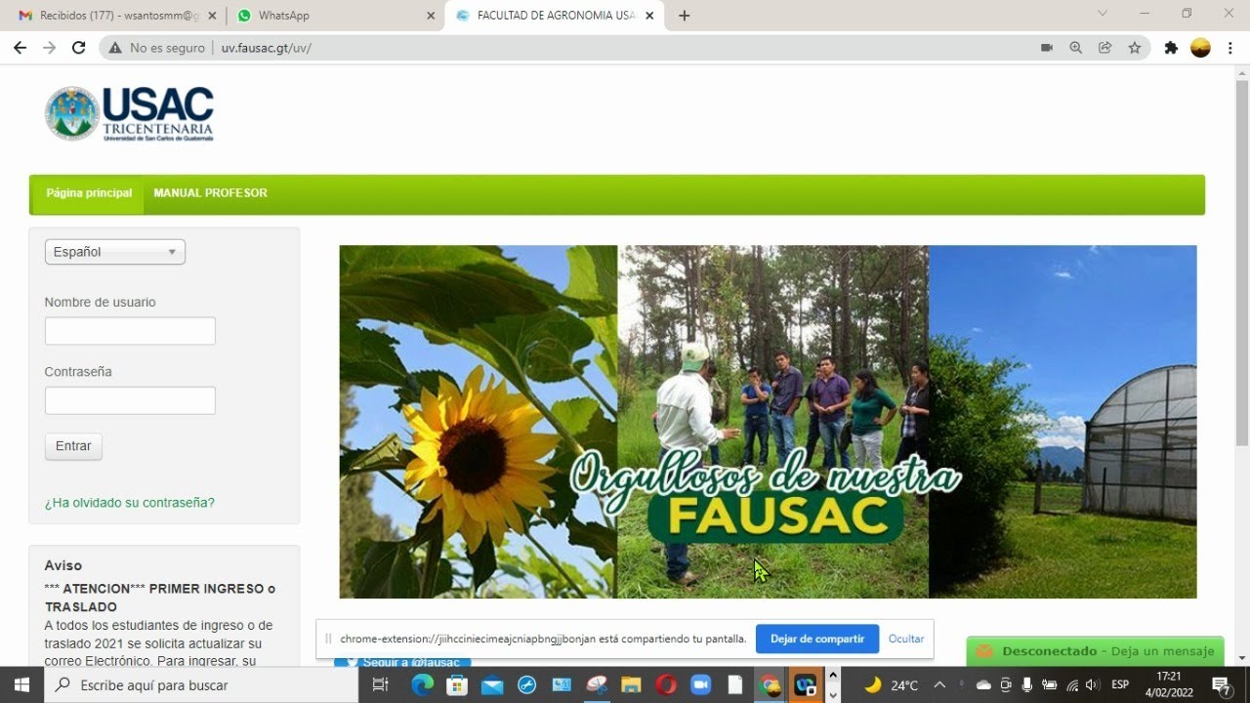The height and width of the screenshot is (703, 1250).
Task: Open the zoom magnifier in address bar
Action: [x=1076, y=48]
